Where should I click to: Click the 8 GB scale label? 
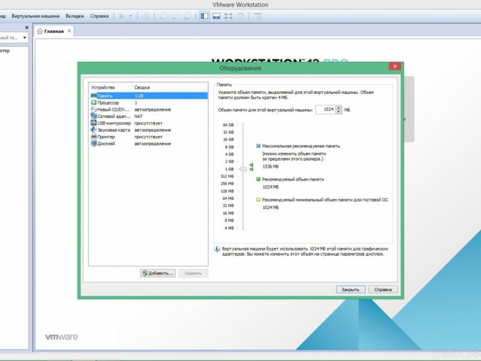click(x=230, y=147)
